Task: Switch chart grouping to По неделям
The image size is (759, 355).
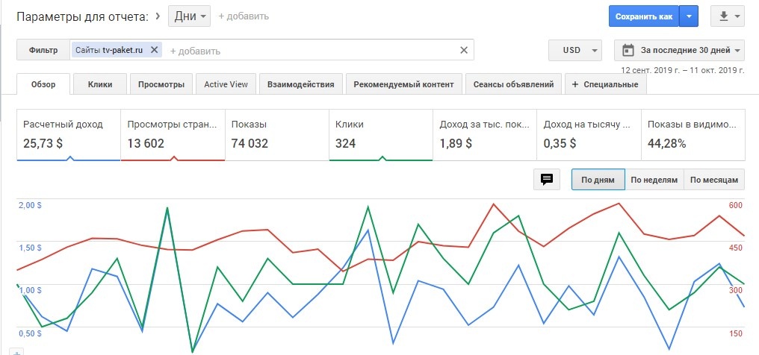Action: (654, 180)
